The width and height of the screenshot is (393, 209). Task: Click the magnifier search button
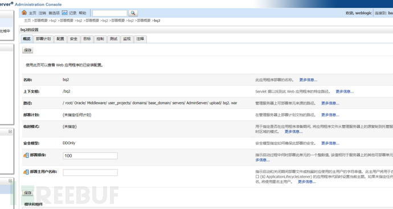[x=133, y=13]
